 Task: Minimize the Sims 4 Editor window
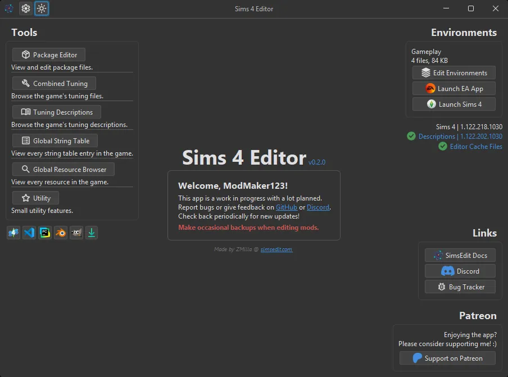(446, 8)
